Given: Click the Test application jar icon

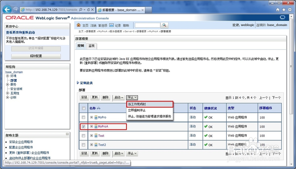Looking at the screenshot, I should (x=96, y=136).
